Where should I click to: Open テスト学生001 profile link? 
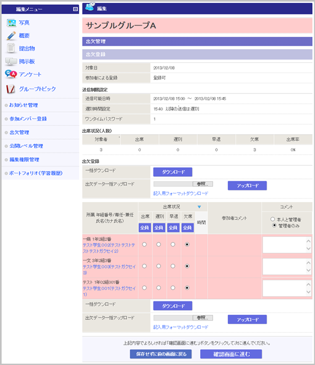109,291
